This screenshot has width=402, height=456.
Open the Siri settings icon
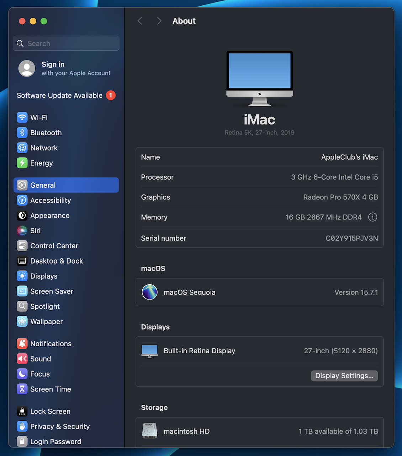tap(22, 231)
